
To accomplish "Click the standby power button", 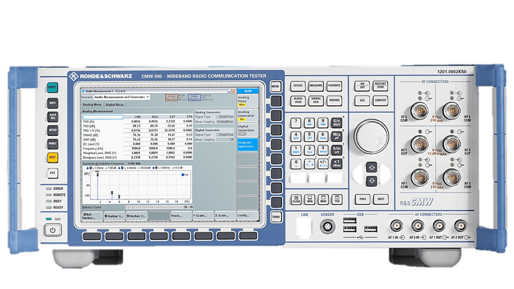I will 53,230.
